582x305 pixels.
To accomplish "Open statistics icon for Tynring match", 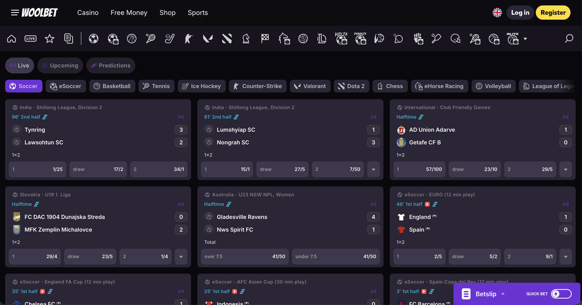I will 45,117.
